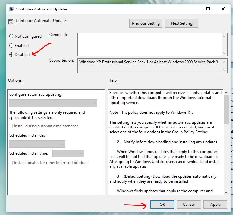Screen dimensions: 233x215
Task: Enable Install updates for other Microsoft products
Action: click(x=11, y=163)
